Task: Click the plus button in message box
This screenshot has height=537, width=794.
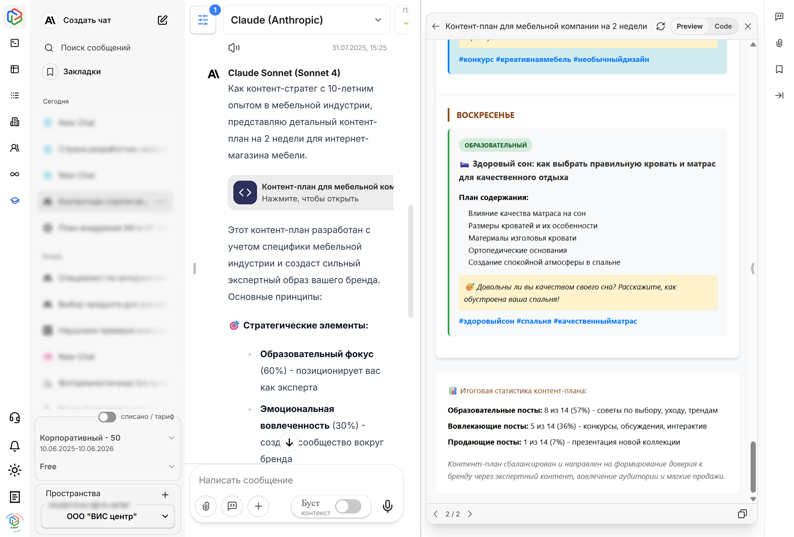Action: (x=258, y=506)
